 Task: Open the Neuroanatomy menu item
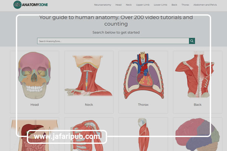[x=103, y=5]
